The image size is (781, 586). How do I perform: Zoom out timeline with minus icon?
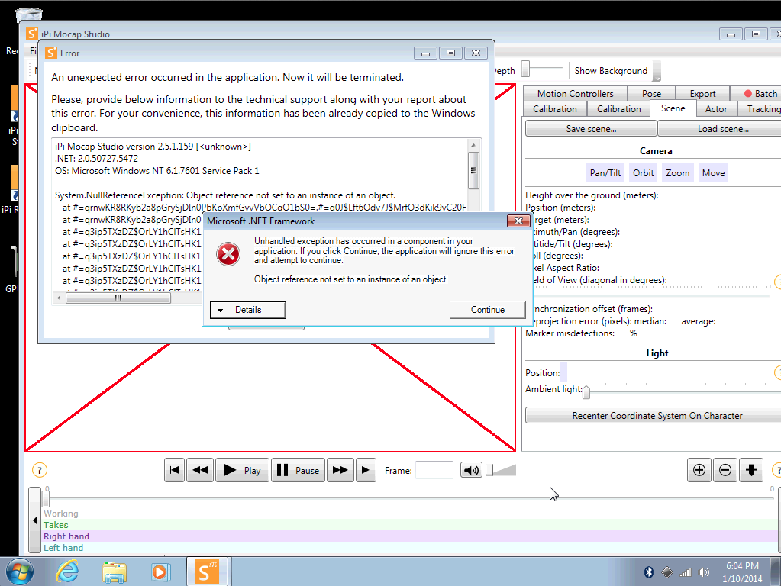point(725,470)
